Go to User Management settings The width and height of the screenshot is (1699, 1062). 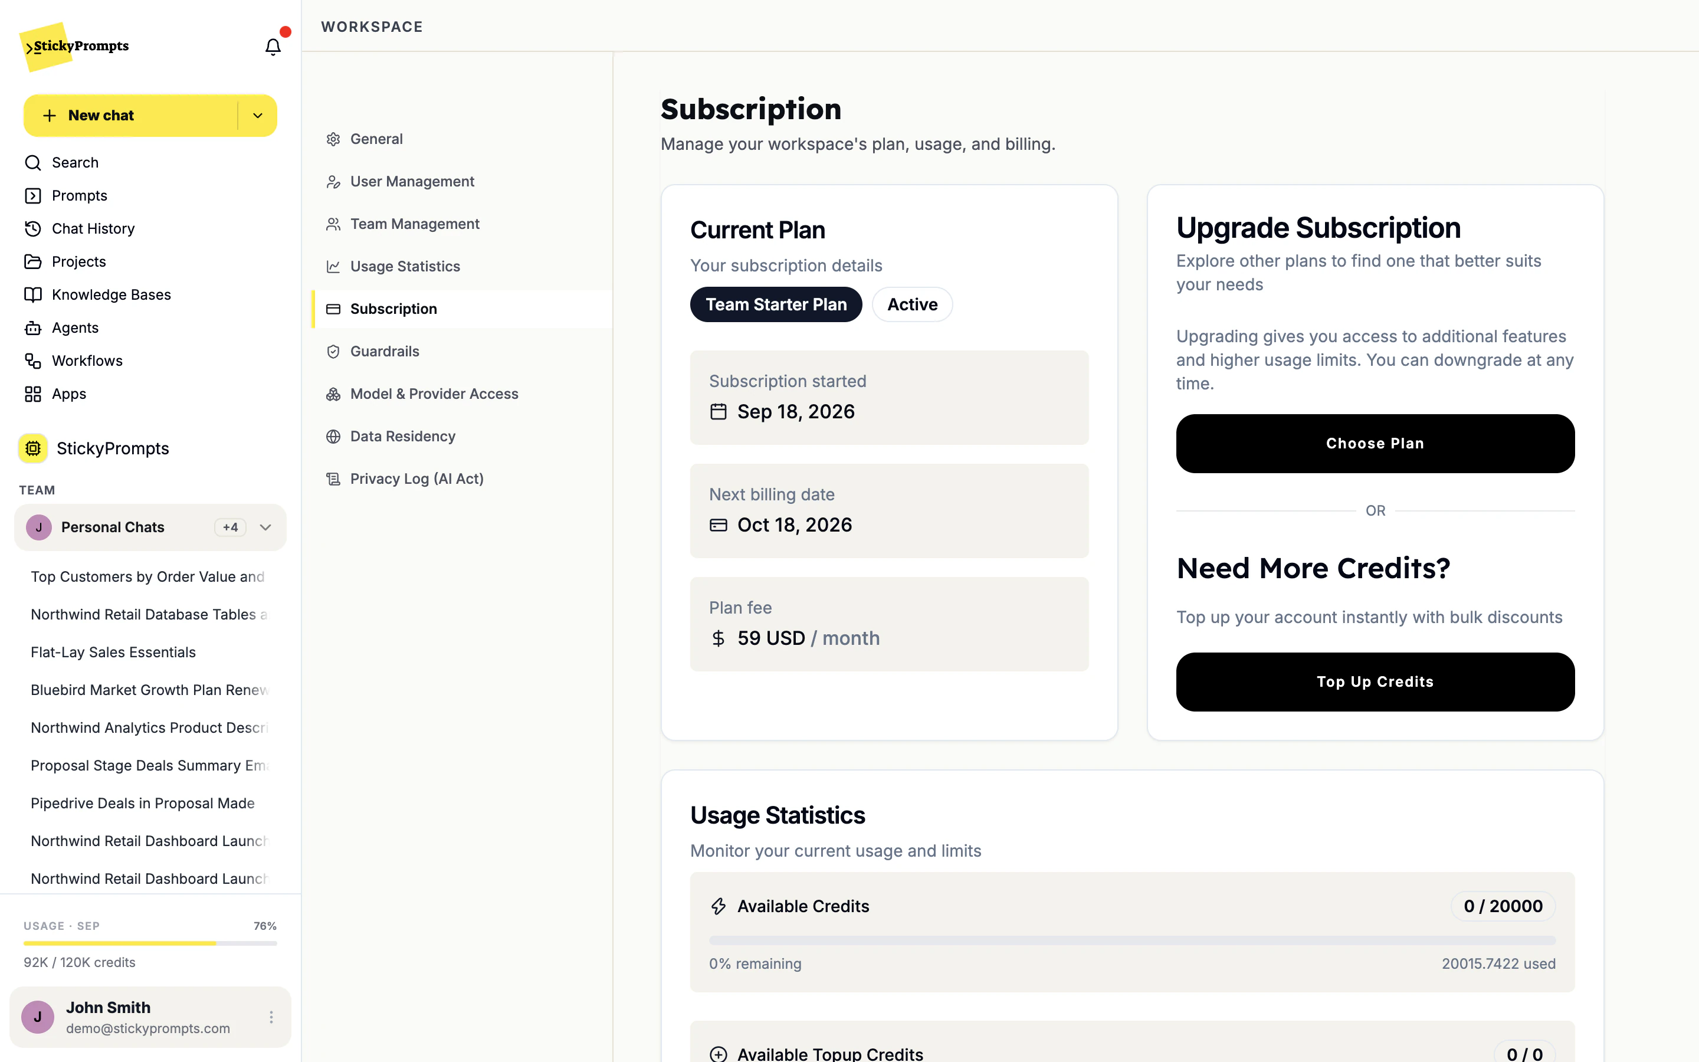point(461,181)
